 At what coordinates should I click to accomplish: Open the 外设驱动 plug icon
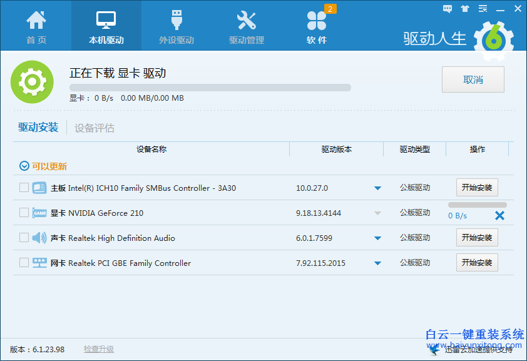(176, 19)
